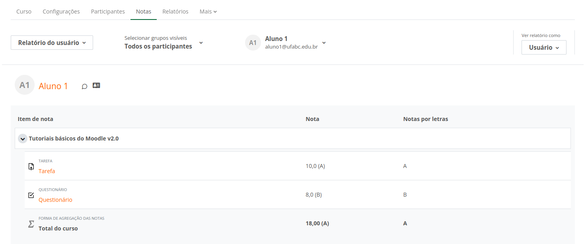Expand the Mais menu in navigation
Image resolution: width=584 pixels, height=244 pixels.
coord(208,12)
